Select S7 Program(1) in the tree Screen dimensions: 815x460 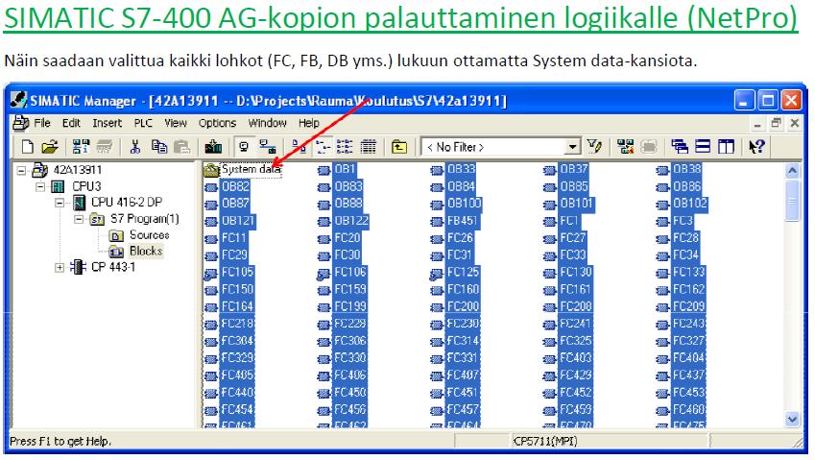click(x=145, y=219)
